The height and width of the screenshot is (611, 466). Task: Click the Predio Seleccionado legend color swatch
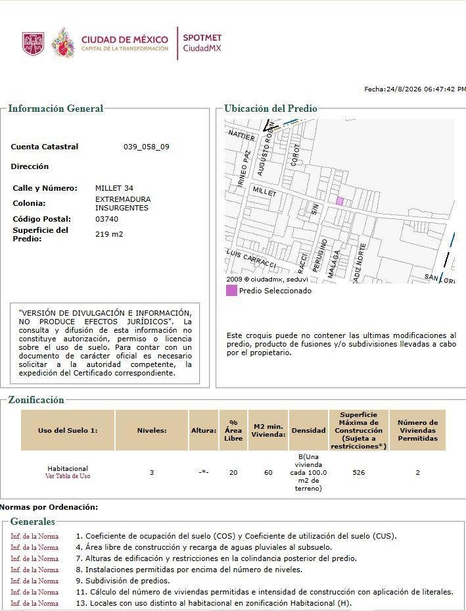231,290
